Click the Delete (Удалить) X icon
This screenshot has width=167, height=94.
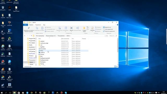pyautogui.click(x=71, y=28)
